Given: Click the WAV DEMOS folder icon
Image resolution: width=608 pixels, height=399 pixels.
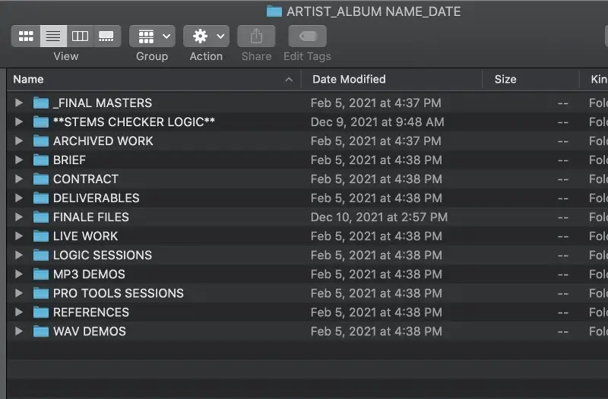Looking at the screenshot, I should tap(41, 331).
